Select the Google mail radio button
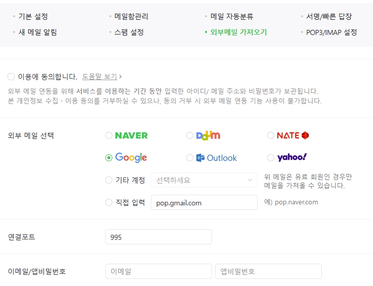Screen dimensions: 373x286 (109, 158)
